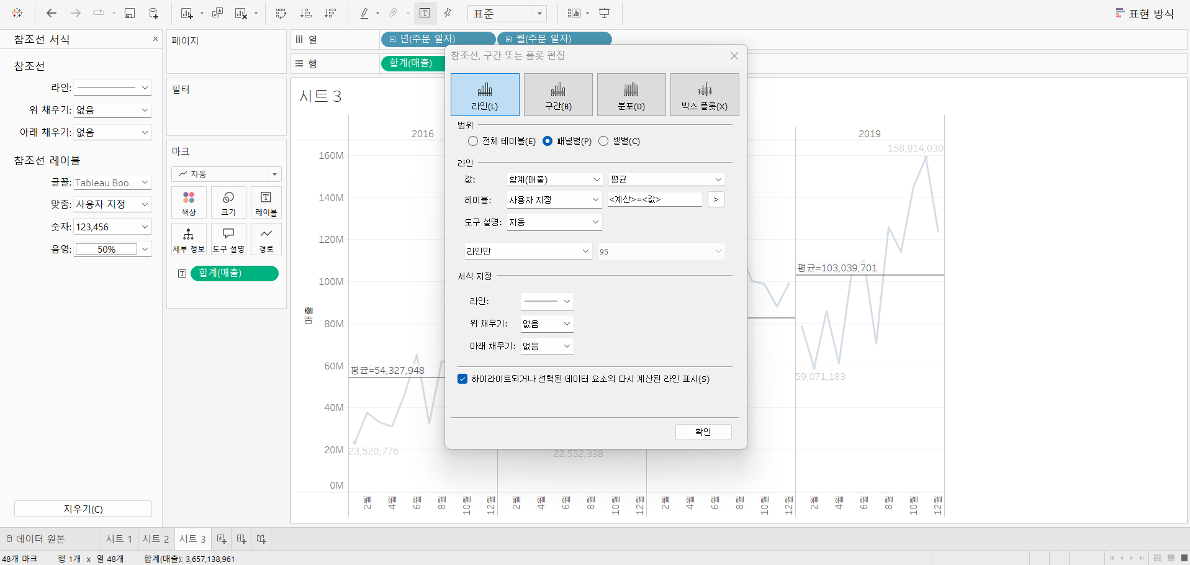This screenshot has height=565, width=1190.
Task: Open the Tooltip (도구 설명) marks card
Action: click(228, 239)
